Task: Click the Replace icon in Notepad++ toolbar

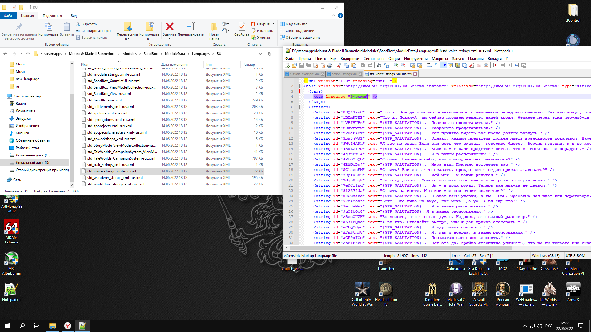Action: 387,65
